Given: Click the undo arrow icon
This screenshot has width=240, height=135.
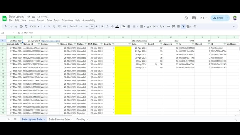Looking at the screenshot, I should click(11, 26).
